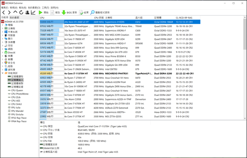
Task: Open the 檢視(V) menu
Action: tap(13, 8)
